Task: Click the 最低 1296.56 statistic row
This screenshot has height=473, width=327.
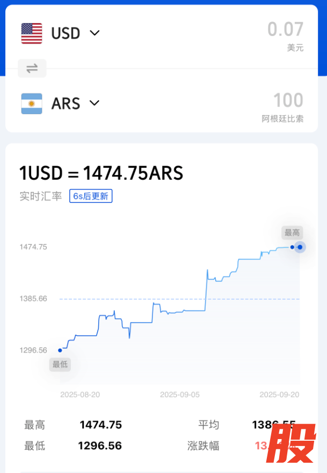Action: click(x=73, y=446)
